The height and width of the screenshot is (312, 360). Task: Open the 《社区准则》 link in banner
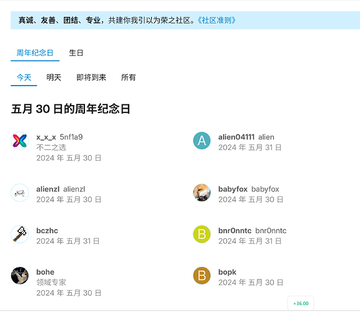[216, 20]
